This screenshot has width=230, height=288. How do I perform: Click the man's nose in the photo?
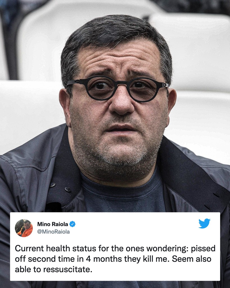[122, 103]
